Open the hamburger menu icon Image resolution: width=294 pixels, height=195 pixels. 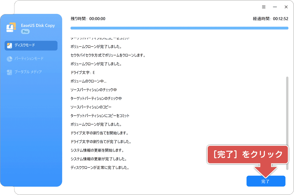point(264,7)
